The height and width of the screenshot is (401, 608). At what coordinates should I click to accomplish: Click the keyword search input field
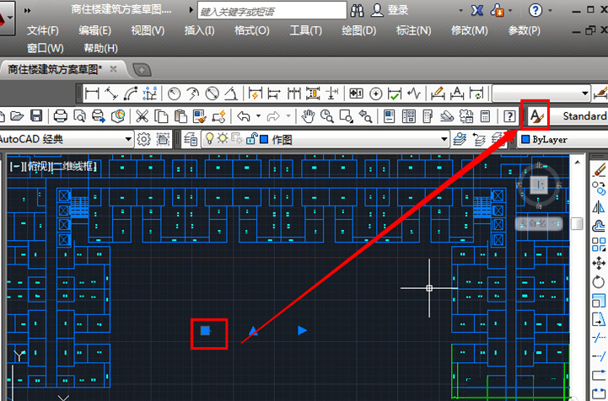(272, 10)
